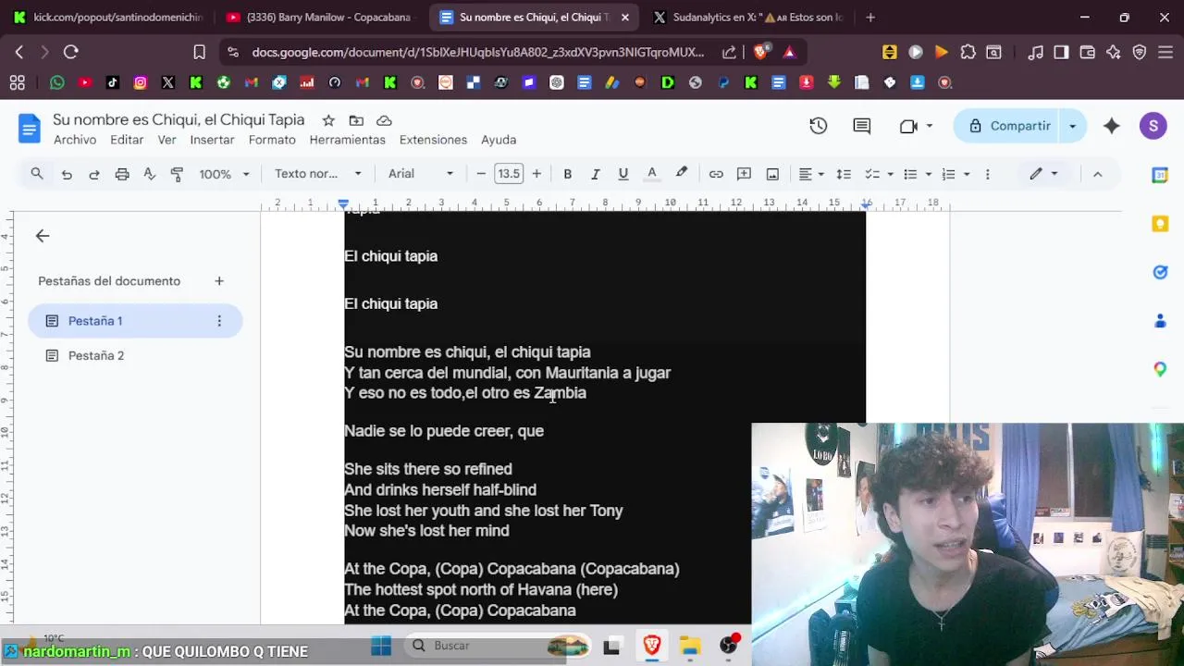Show all comments
This screenshot has height=666, width=1184.
[x=862, y=126]
